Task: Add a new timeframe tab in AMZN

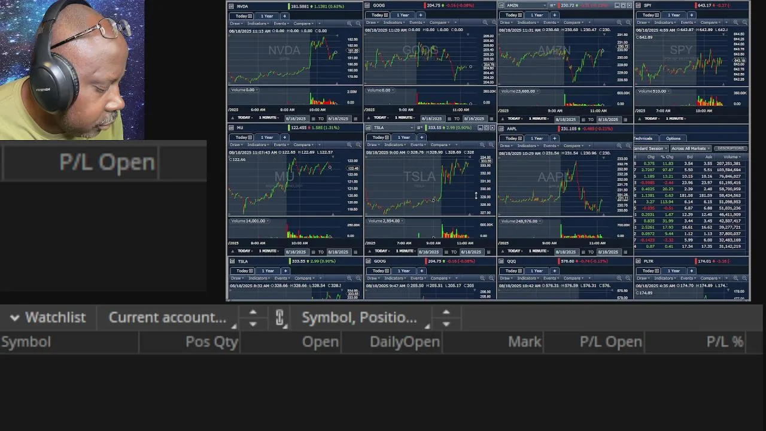Action: tap(554, 15)
